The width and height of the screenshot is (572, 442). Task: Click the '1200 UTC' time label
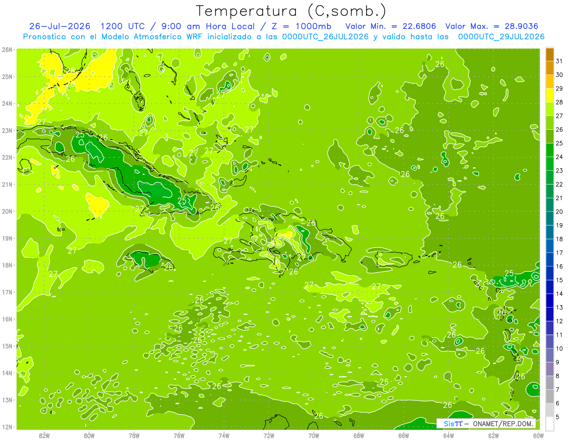click(124, 26)
